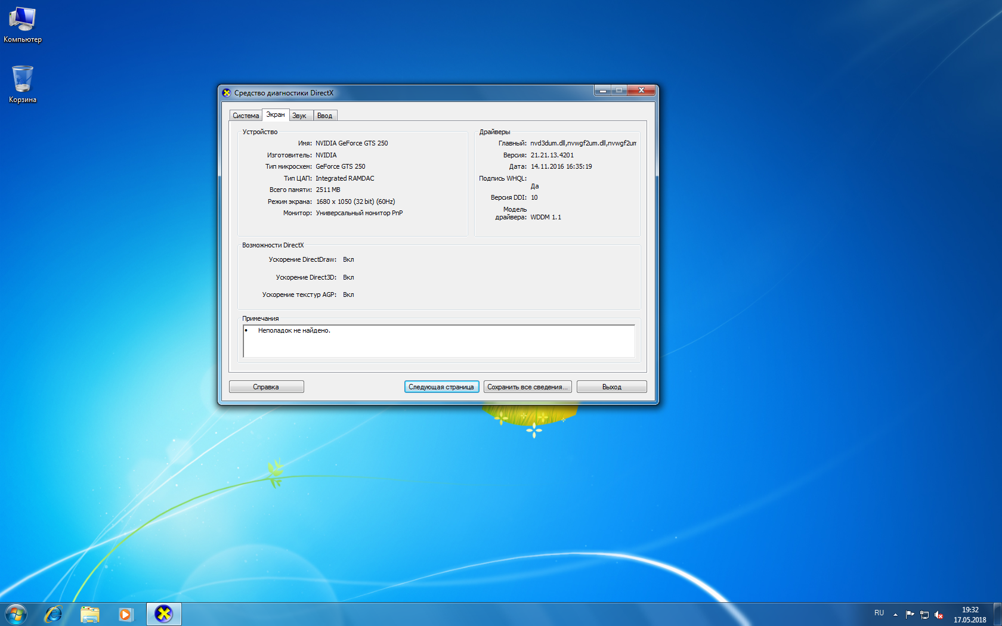This screenshot has height=626, width=1002.
Task: Open the Корзина recycle bin icon
Action: click(23, 84)
